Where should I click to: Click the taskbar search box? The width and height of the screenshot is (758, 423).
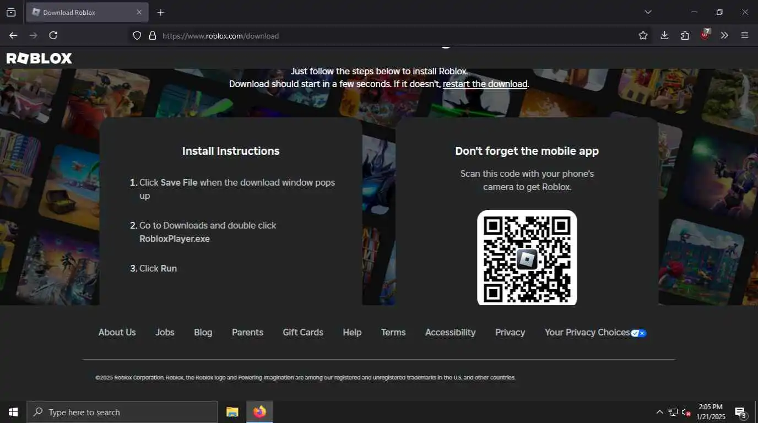(x=122, y=412)
